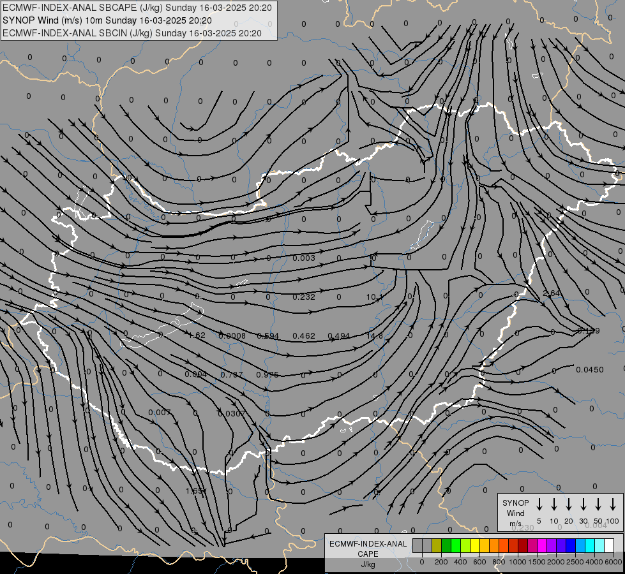
Task: Click the map value 0.007
Action: pos(160,412)
